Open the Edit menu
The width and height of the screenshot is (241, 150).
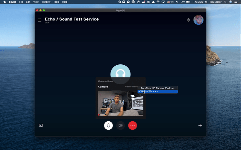(28, 2)
